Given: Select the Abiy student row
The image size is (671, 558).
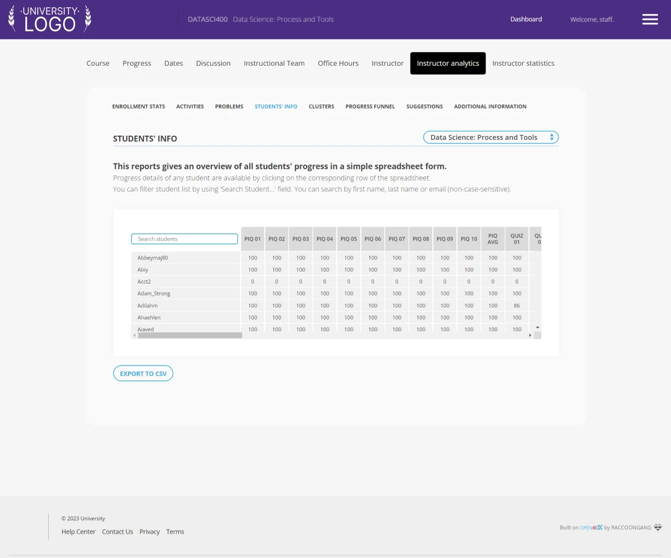Looking at the screenshot, I should coord(336,270).
